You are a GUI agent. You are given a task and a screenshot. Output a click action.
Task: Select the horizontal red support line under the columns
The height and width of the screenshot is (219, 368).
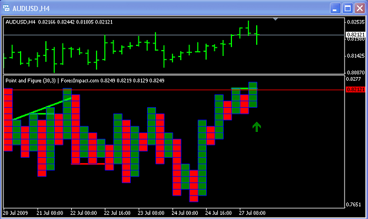click(x=88, y=164)
